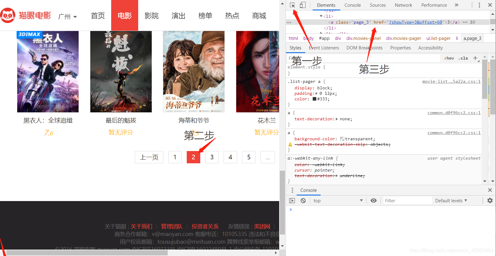Click the live expression eye icon
This screenshot has width=496, height=256.
(373, 200)
